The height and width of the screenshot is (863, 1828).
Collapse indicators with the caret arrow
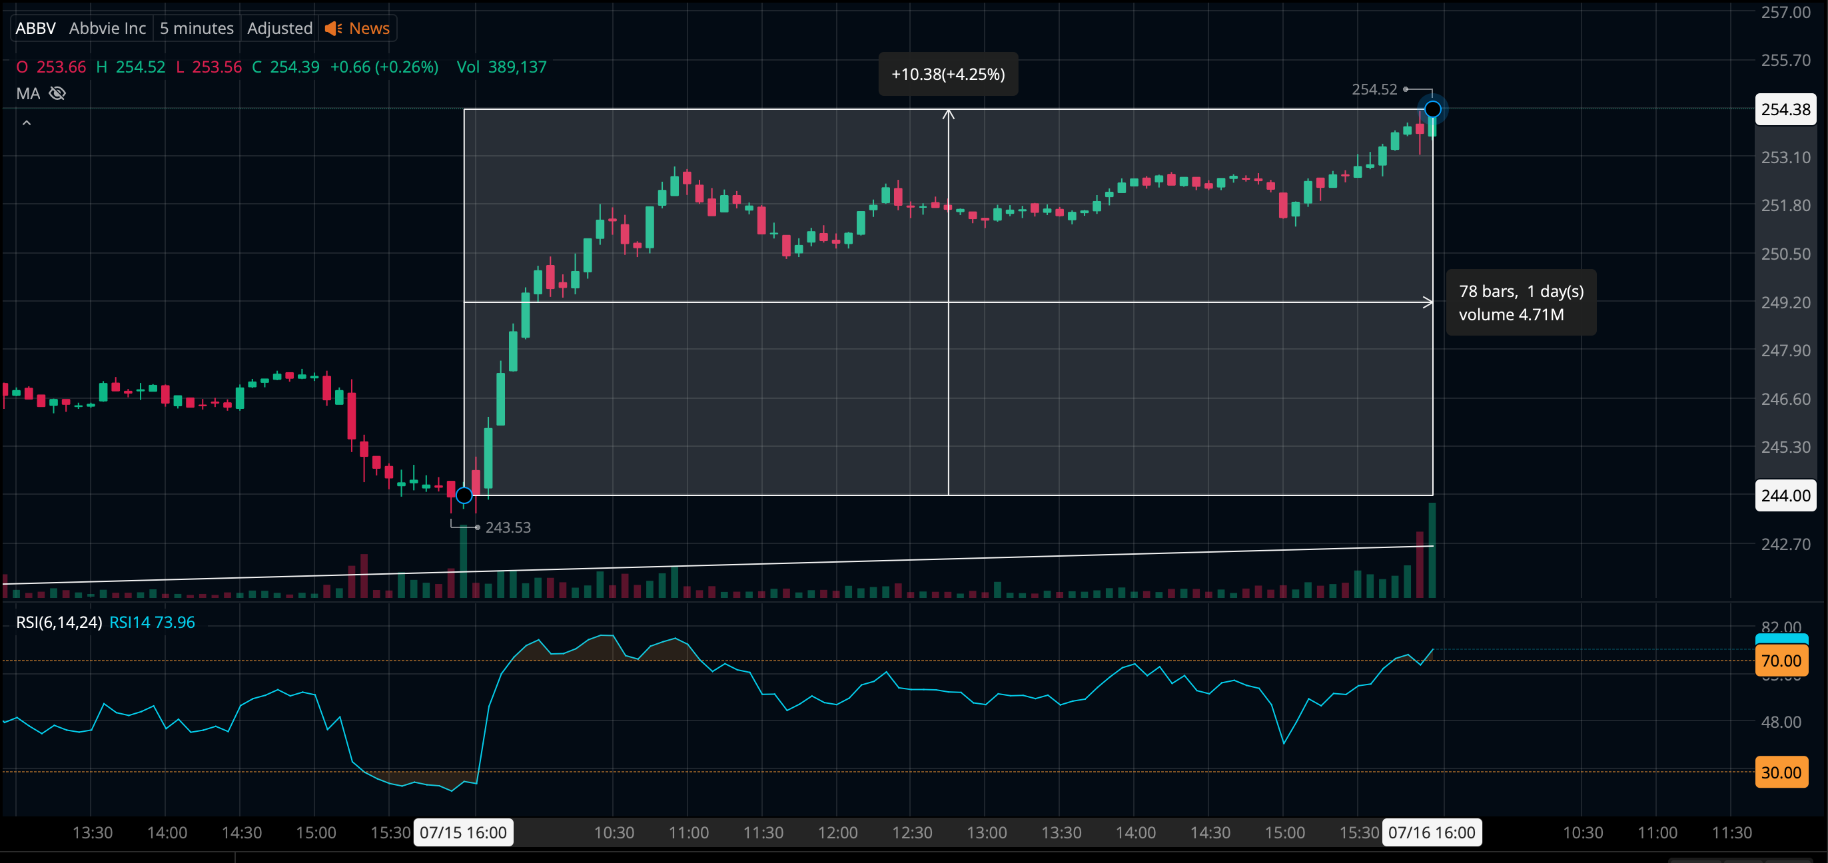tap(26, 123)
